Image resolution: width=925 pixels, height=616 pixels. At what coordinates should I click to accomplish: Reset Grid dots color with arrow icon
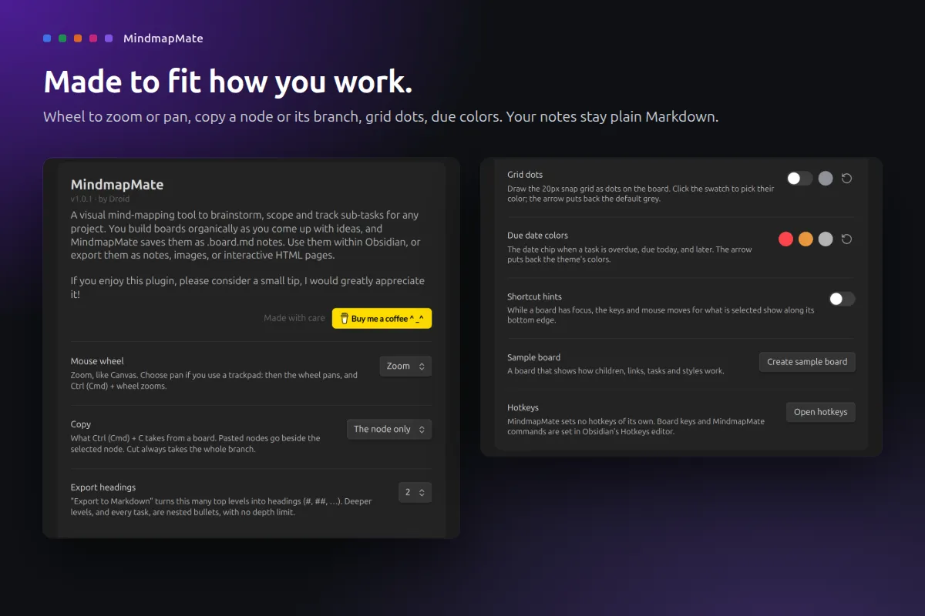(846, 178)
